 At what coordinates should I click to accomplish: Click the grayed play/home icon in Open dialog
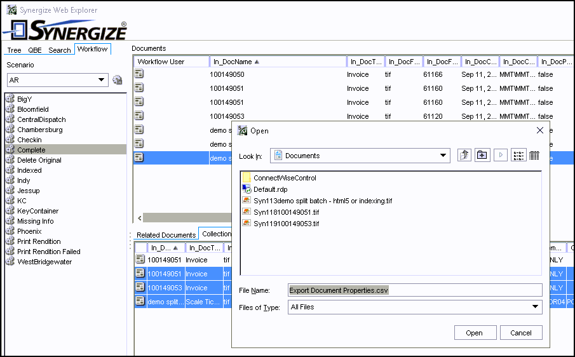501,155
